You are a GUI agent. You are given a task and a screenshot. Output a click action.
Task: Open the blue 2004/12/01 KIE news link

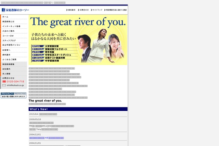[x=46, y=138]
